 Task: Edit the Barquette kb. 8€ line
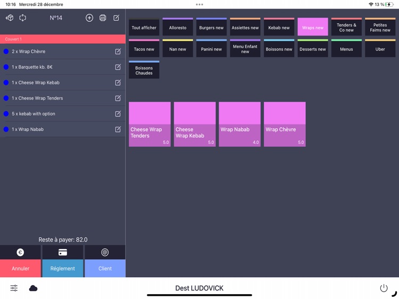pos(118,67)
